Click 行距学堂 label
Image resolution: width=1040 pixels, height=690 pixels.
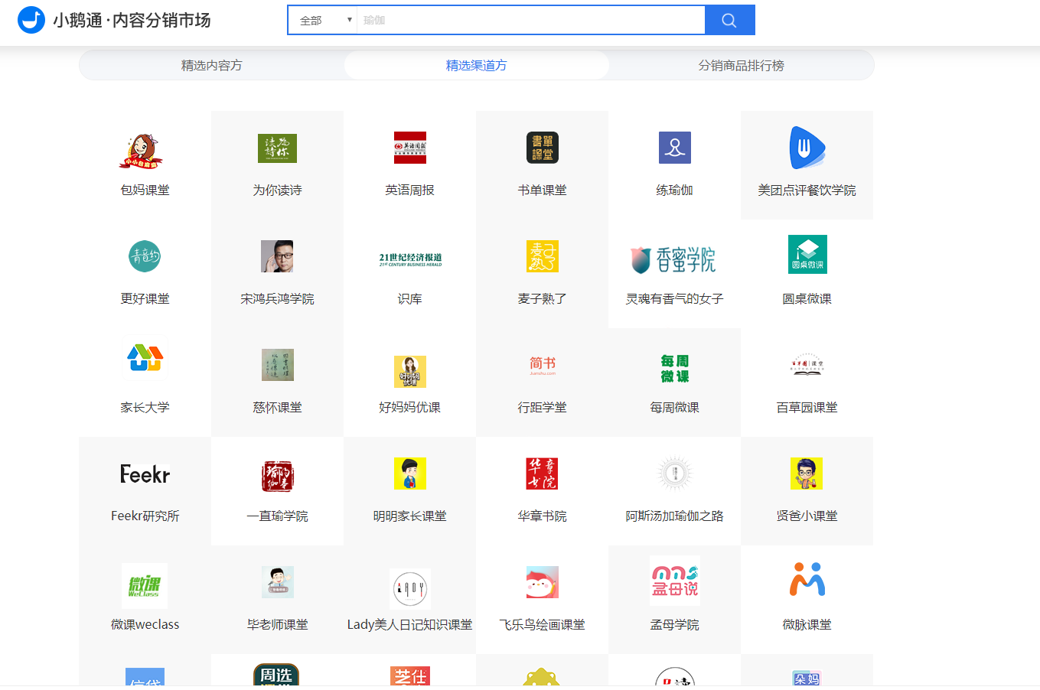(x=542, y=408)
